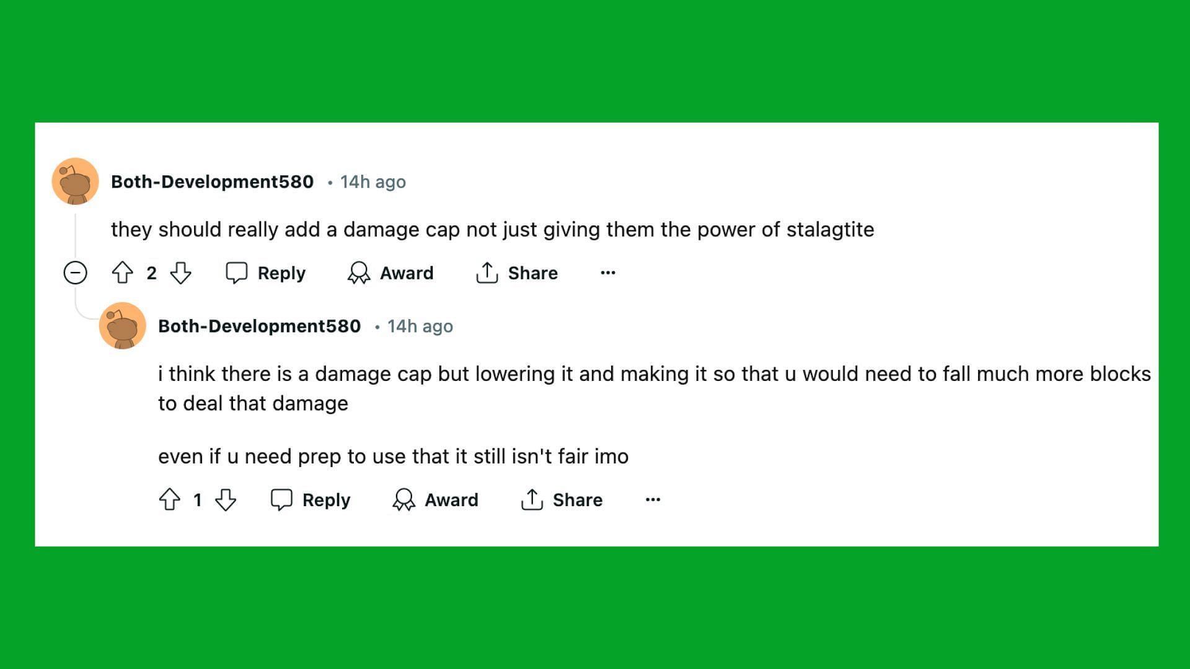Click the Share icon on reply comment
Viewport: 1190px width, 669px height.
[x=531, y=499]
